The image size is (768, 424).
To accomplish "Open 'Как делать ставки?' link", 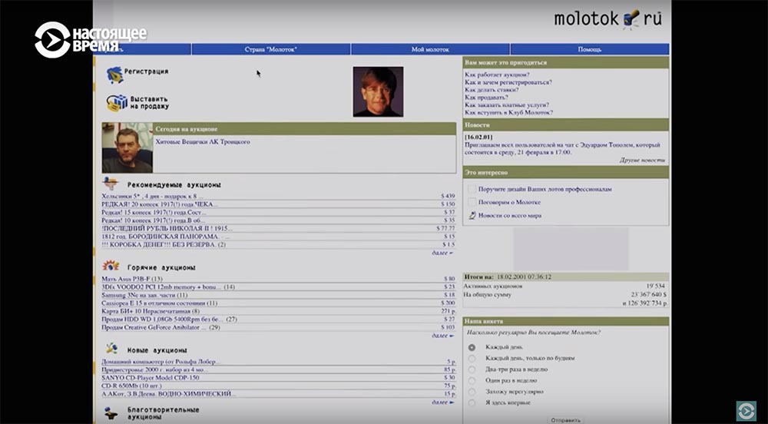I will (x=492, y=90).
